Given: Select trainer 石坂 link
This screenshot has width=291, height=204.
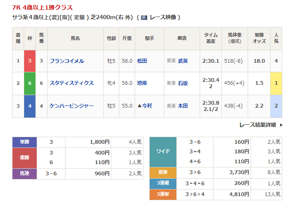Looking at the screenshot, I should [183, 83].
